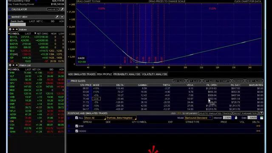
Task: Click the THETA column header
Action: click(166, 85)
